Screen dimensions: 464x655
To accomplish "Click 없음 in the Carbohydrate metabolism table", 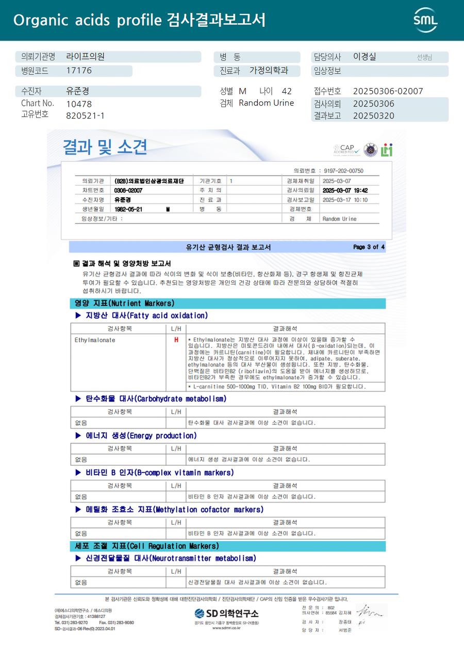I will click(81, 423).
